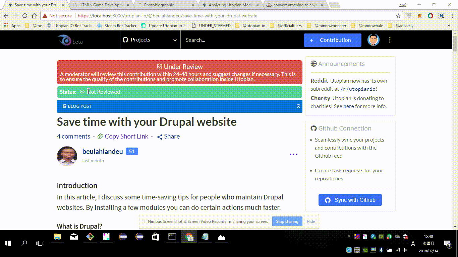The width and height of the screenshot is (458, 257).
Task: Open a new browser tab
Action: point(335,5)
